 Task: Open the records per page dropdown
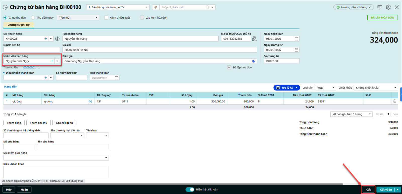tap(351, 114)
